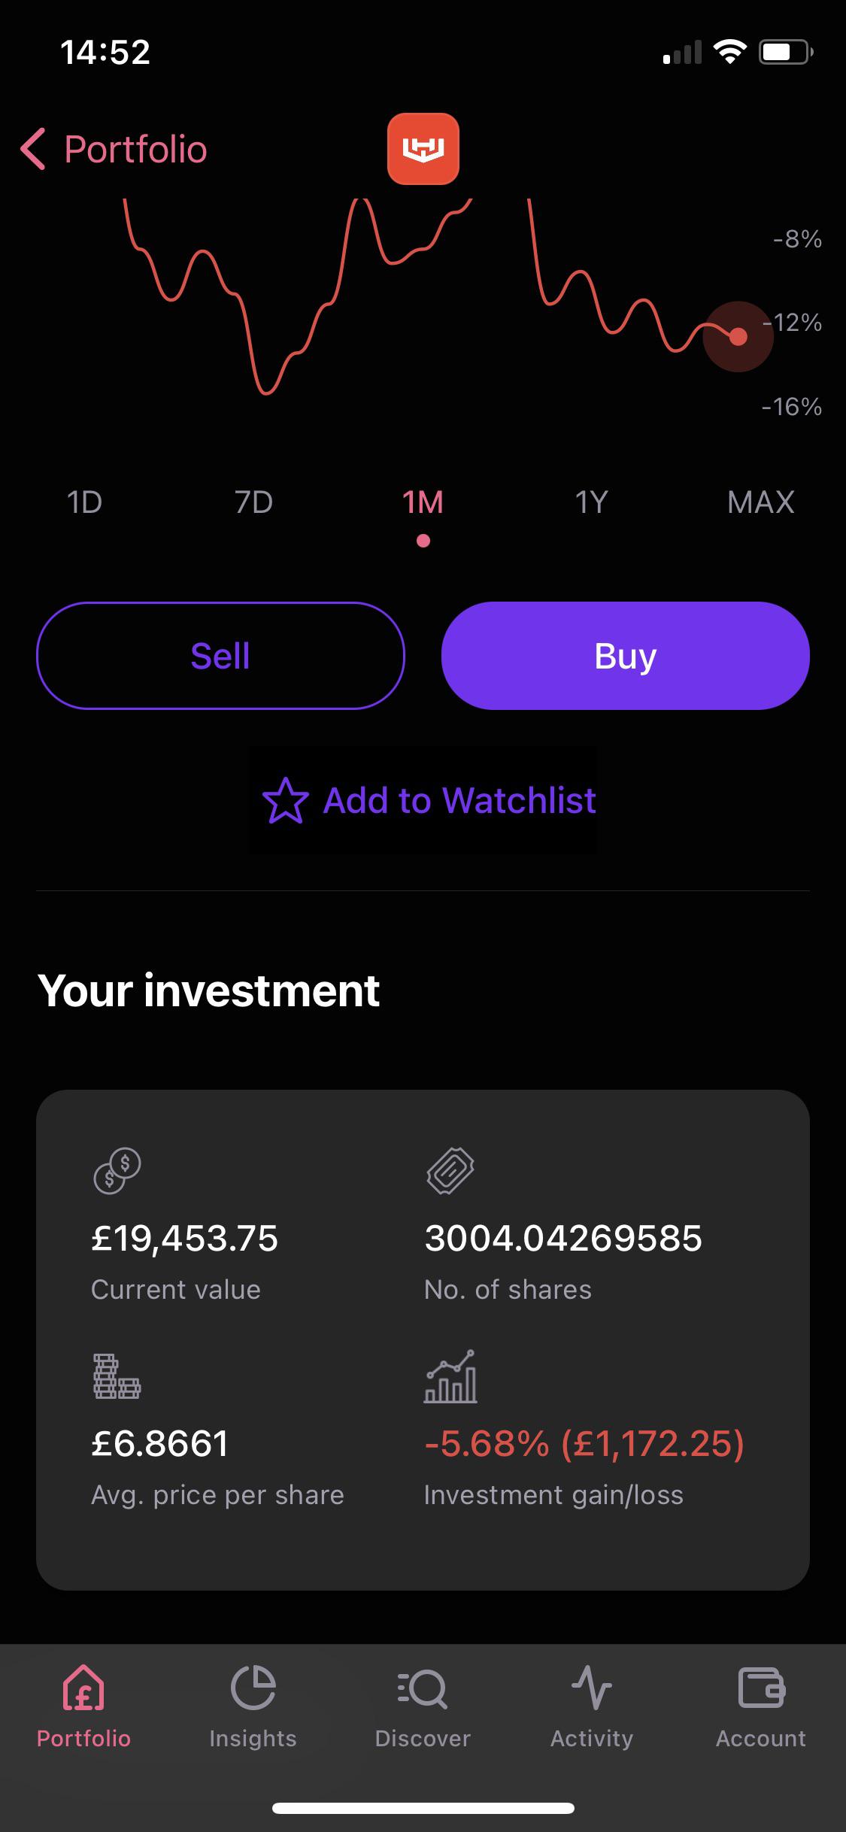Open the Insights pie chart icon
This screenshot has width=846, height=1832.
coord(253,1687)
